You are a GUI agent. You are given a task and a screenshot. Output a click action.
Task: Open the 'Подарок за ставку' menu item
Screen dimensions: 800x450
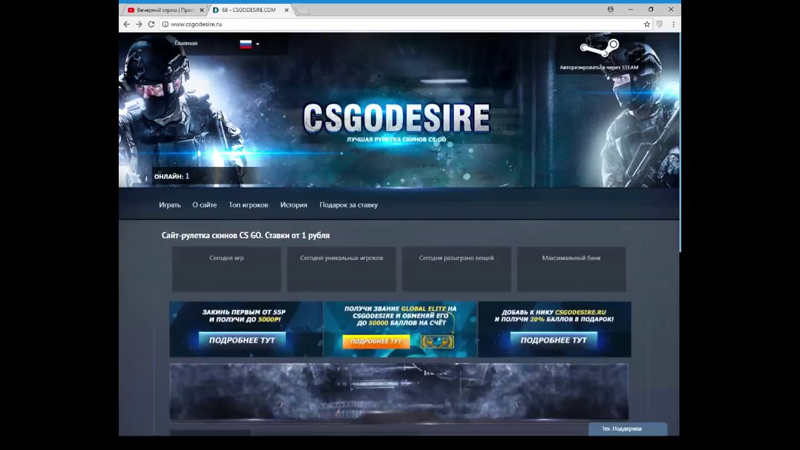coord(349,205)
